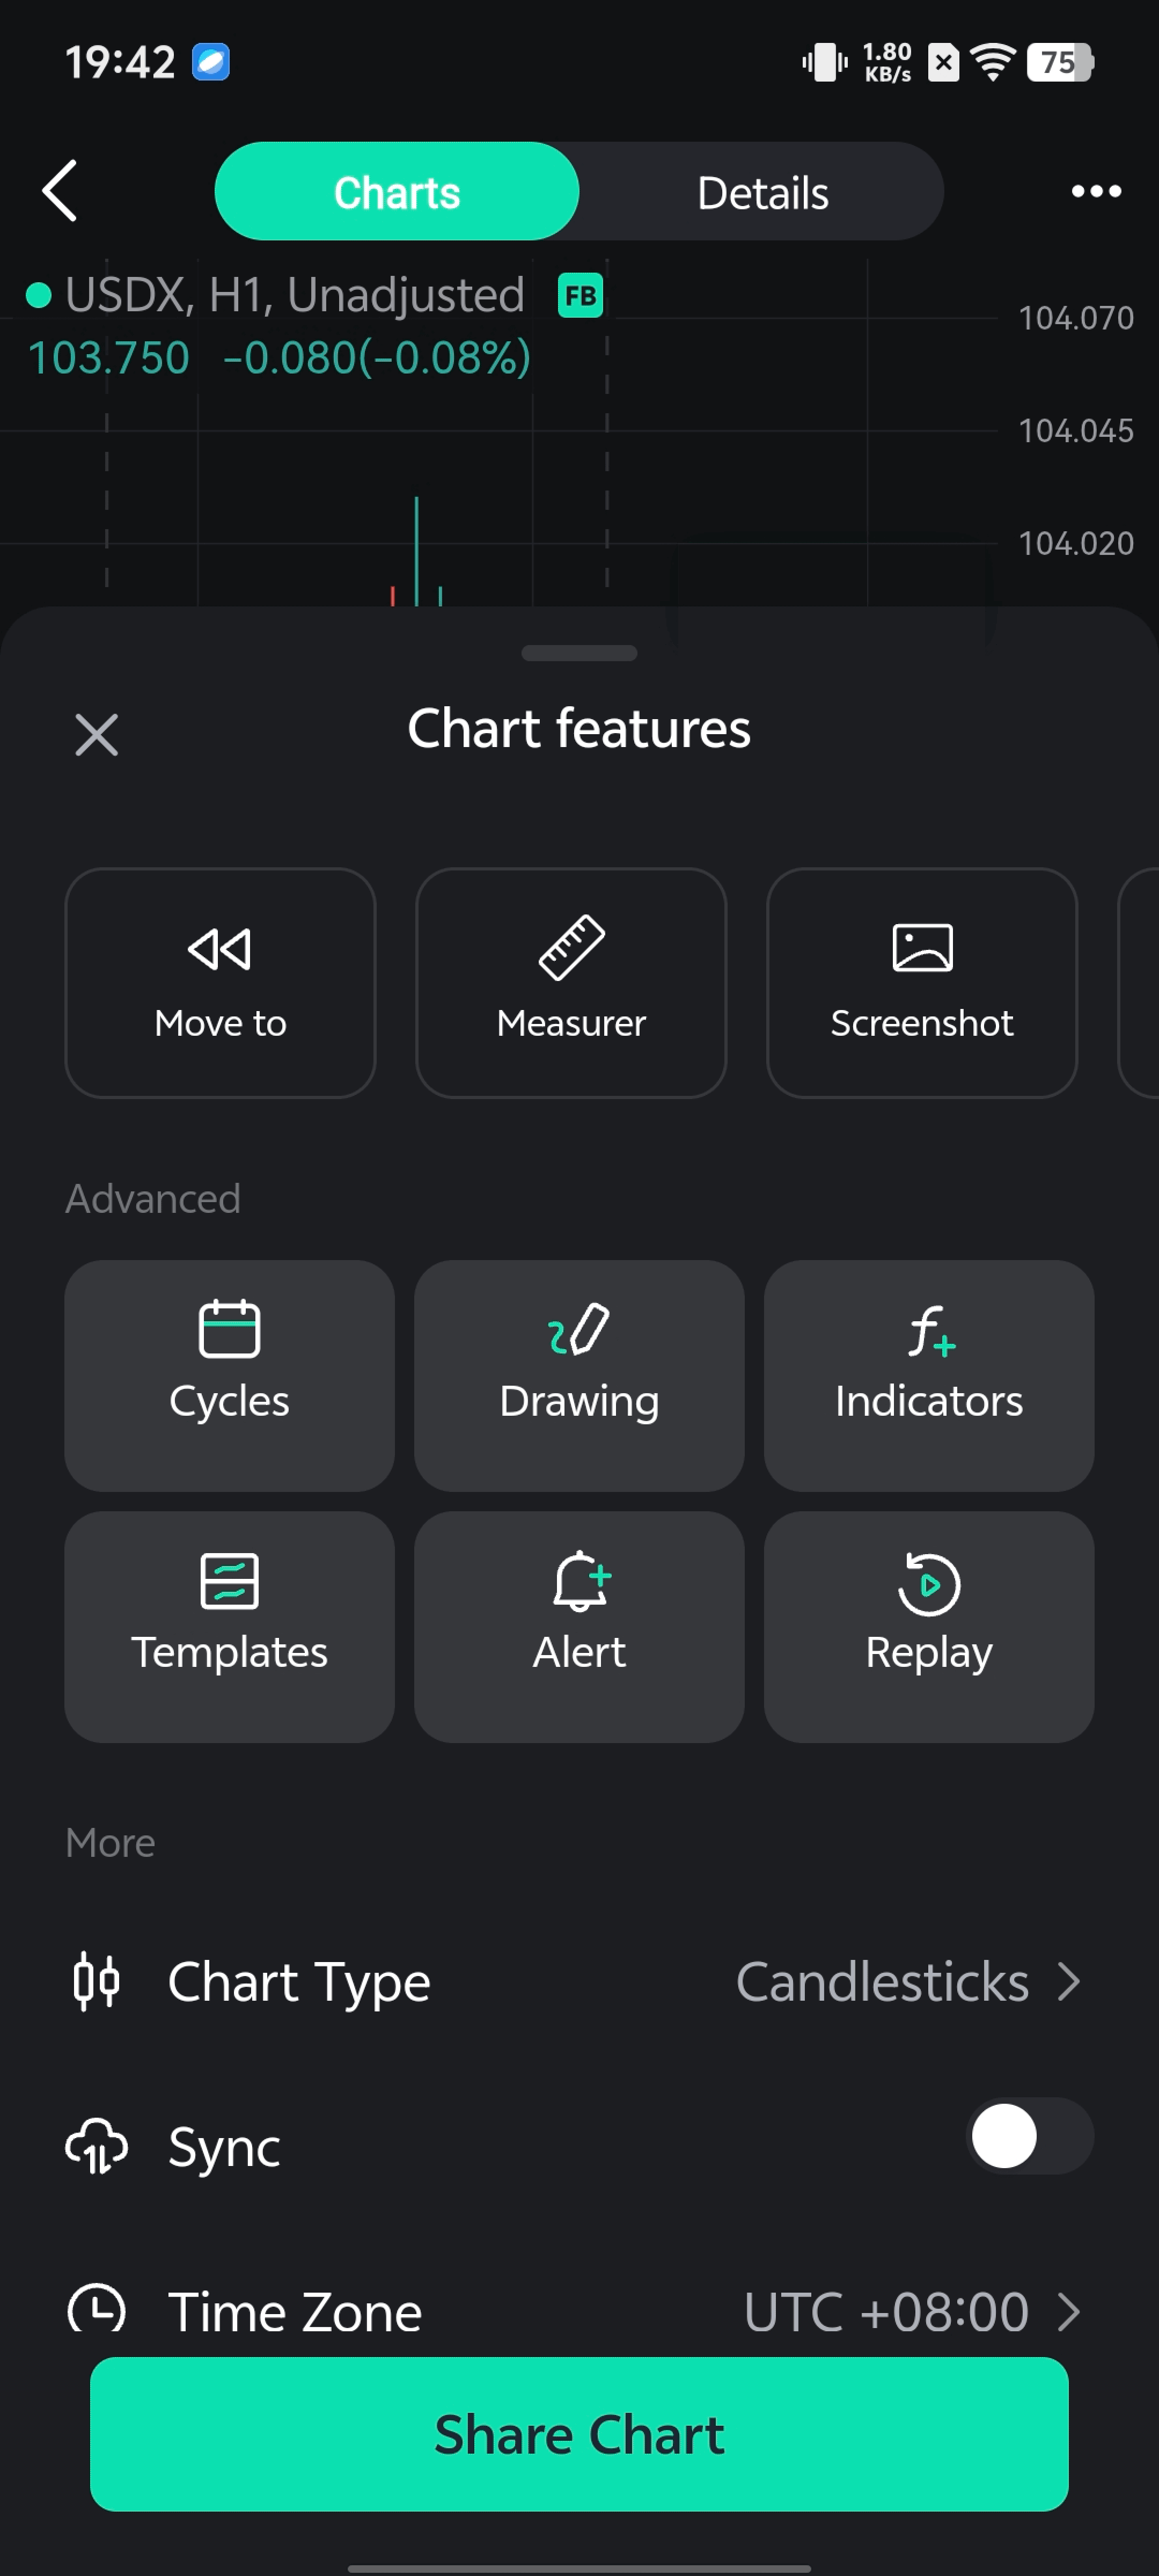This screenshot has height=2576, width=1159.
Task: Close the Chart features panel
Action: point(97,735)
